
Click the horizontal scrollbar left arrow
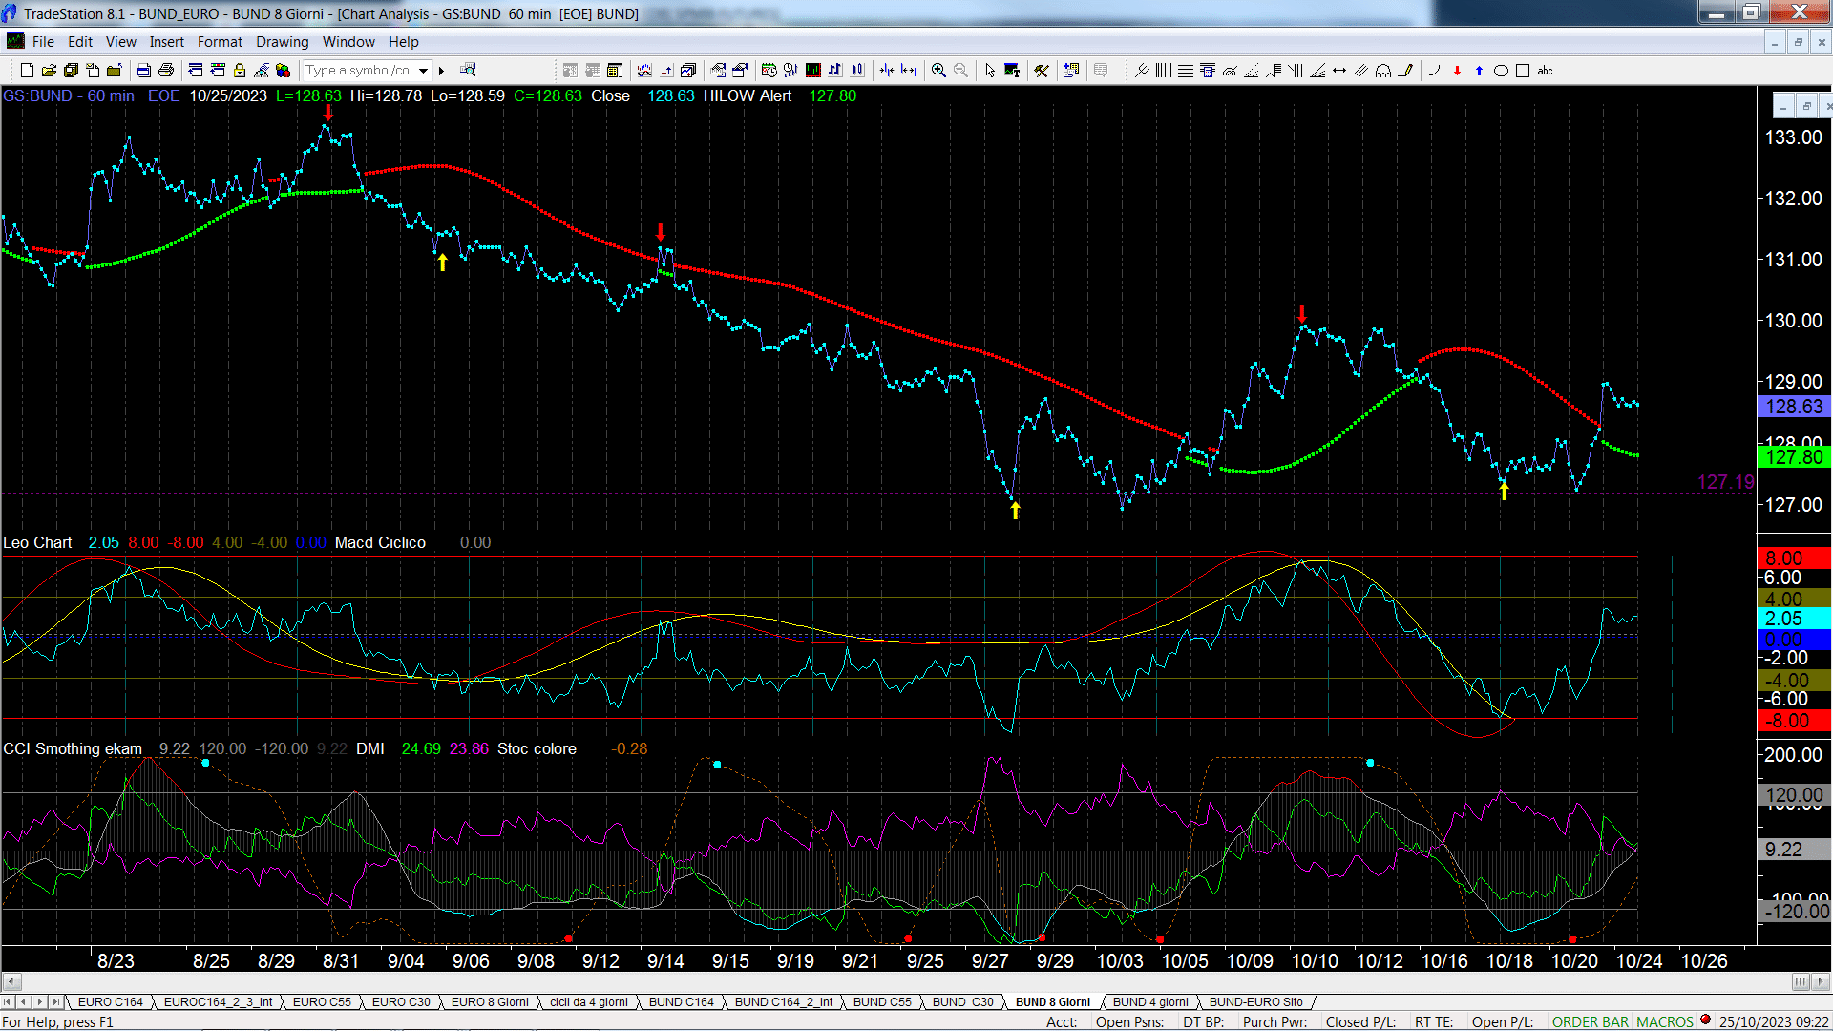click(11, 981)
